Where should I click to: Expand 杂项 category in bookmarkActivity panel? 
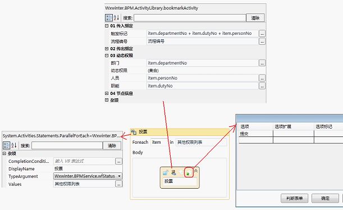click(107, 100)
